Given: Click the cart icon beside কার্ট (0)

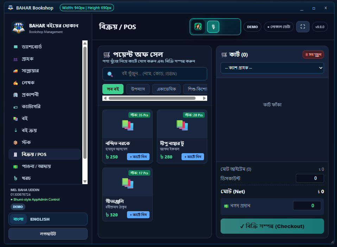Looking at the screenshot, I should 224,55.
